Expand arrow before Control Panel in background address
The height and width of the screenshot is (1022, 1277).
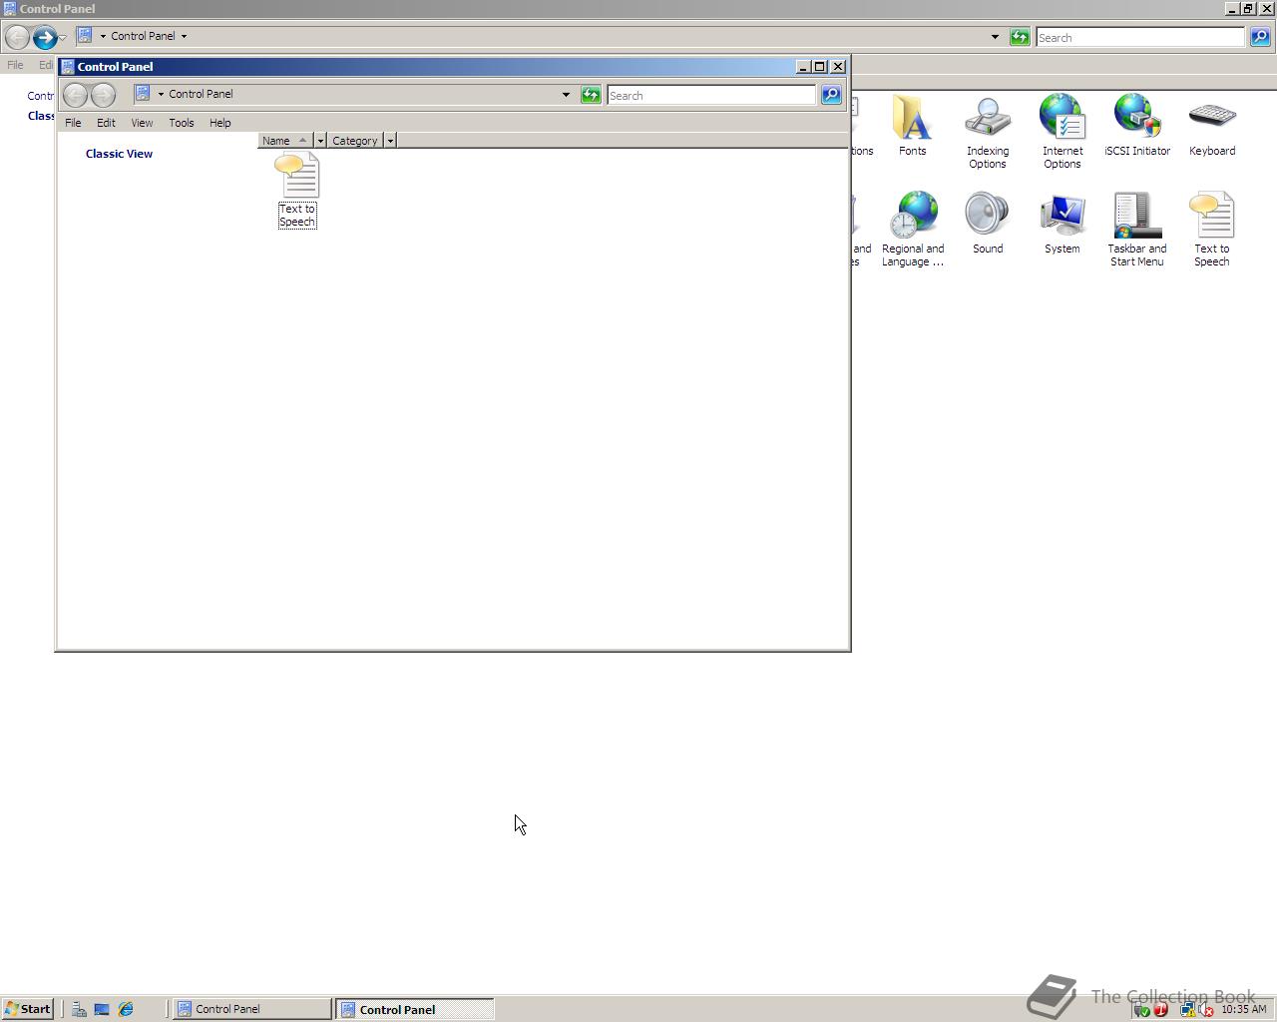[x=103, y=36]
